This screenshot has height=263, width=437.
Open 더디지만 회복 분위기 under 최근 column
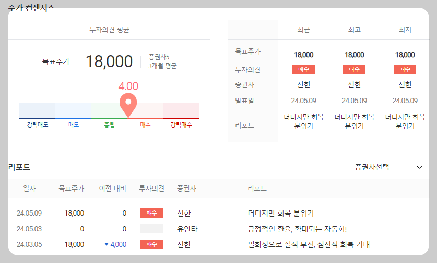304,121
